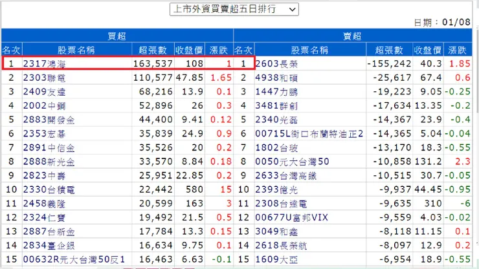The width and height of the screenshot is (479, 269).
Task: Click closing price 310
Action: click(433, 204)
